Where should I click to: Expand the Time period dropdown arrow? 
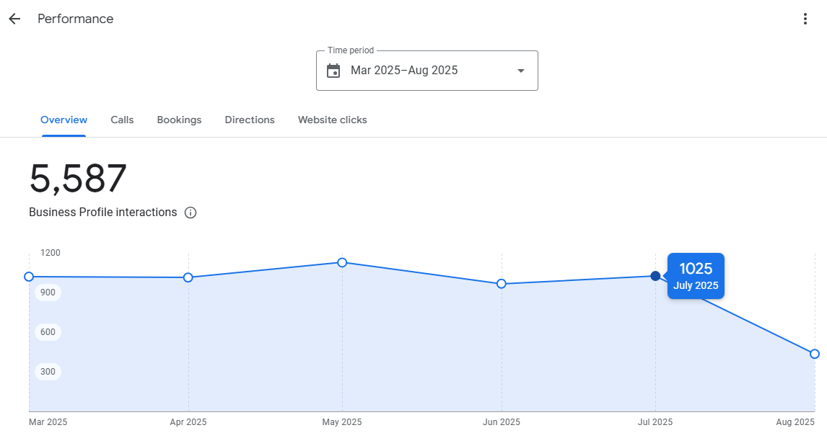[520, 71]
